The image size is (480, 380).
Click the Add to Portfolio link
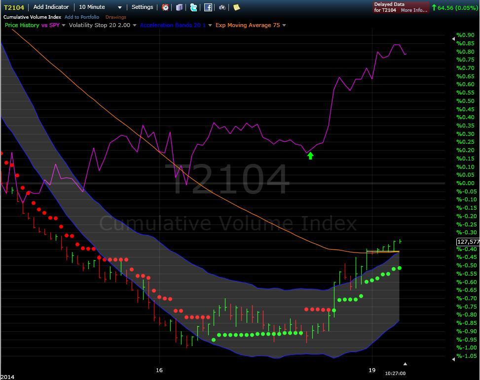(x=82, y=17)
